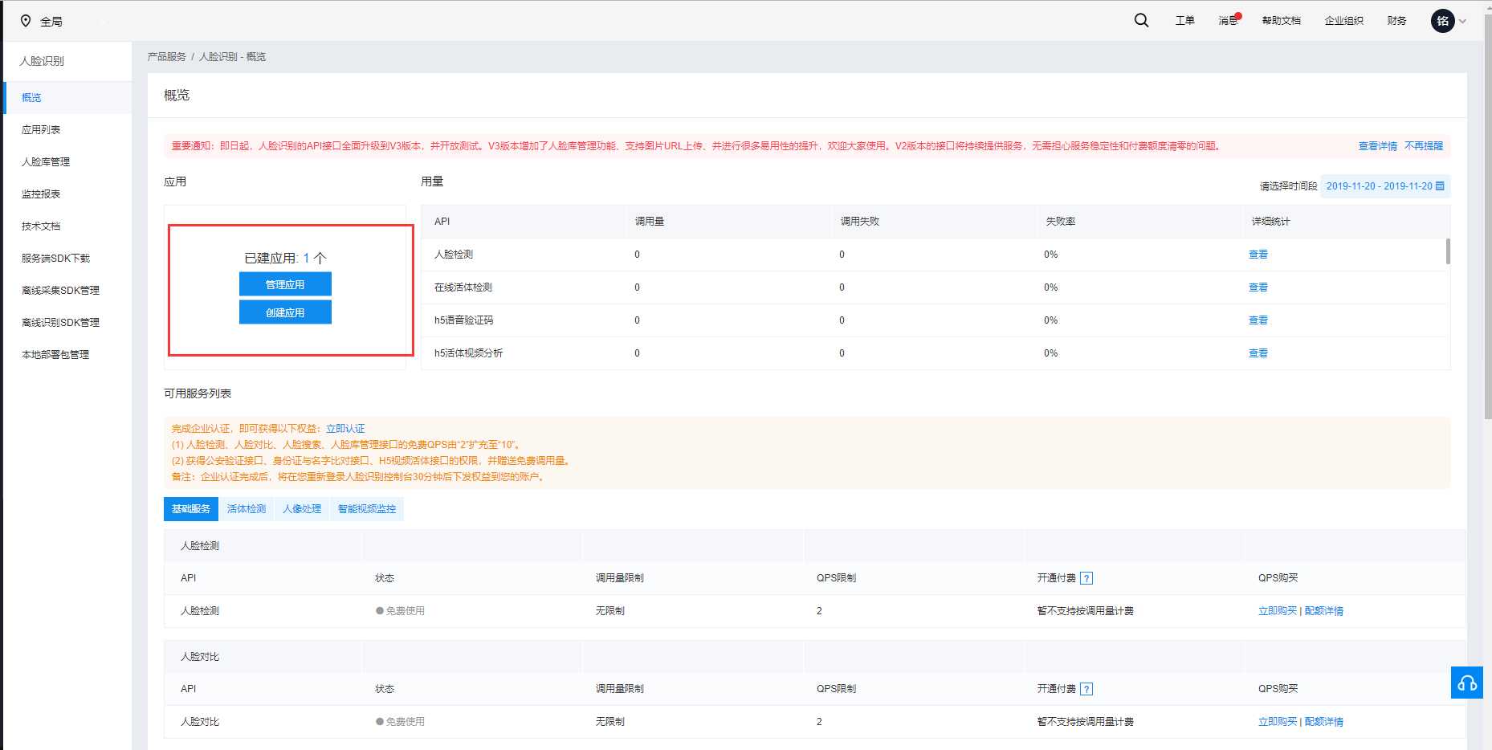Click the search magnifier icon
This screenshot has height=750, width=1492.
pyautogui.click(x=1141, y=21)
